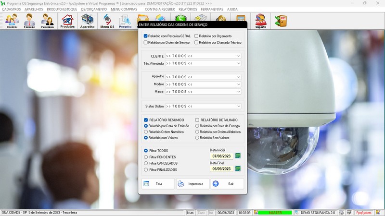Open the Fornece suppliers toolbar icon

[29, 21]
